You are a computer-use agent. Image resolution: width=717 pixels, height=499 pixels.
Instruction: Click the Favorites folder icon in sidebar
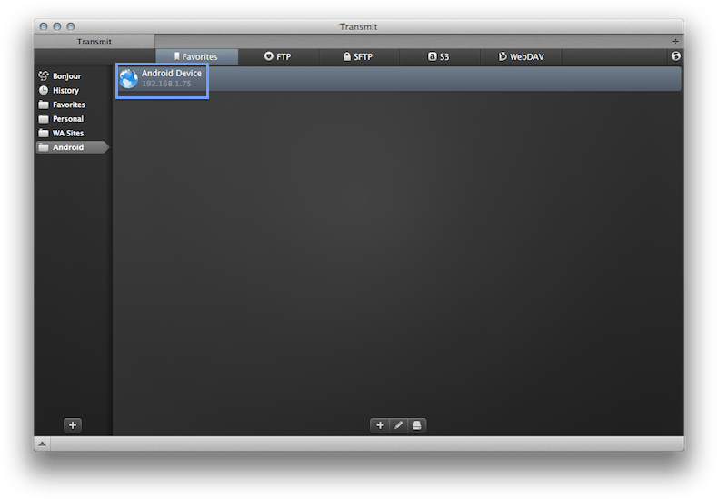(x=44, y=105)
